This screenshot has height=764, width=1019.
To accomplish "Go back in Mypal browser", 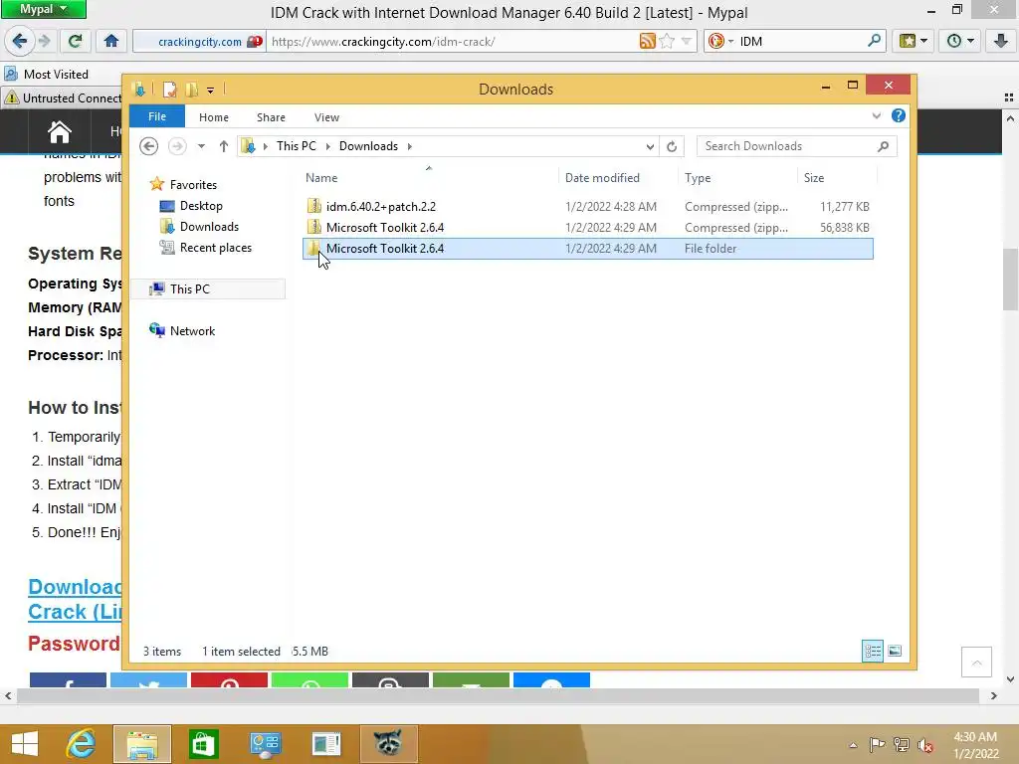I will (20, 42).
